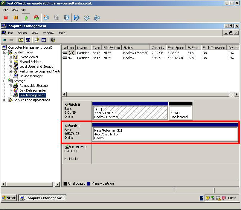
Task: Take a snapshot using the snapshot icon
Action: click(46, 18)
